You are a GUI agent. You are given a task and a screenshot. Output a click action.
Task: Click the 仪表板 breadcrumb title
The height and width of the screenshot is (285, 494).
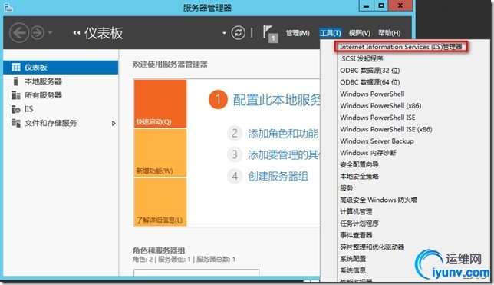click(x=104, y=33)
